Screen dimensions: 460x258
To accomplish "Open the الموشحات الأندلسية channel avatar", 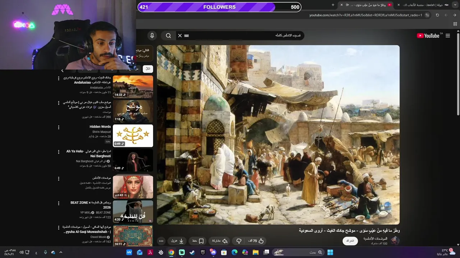I will [x=395, y=240].
